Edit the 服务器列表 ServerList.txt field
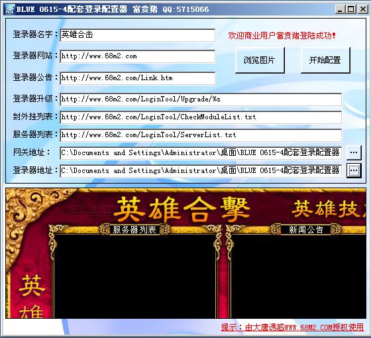Viewport: 371px width, 338px height. 201,135
